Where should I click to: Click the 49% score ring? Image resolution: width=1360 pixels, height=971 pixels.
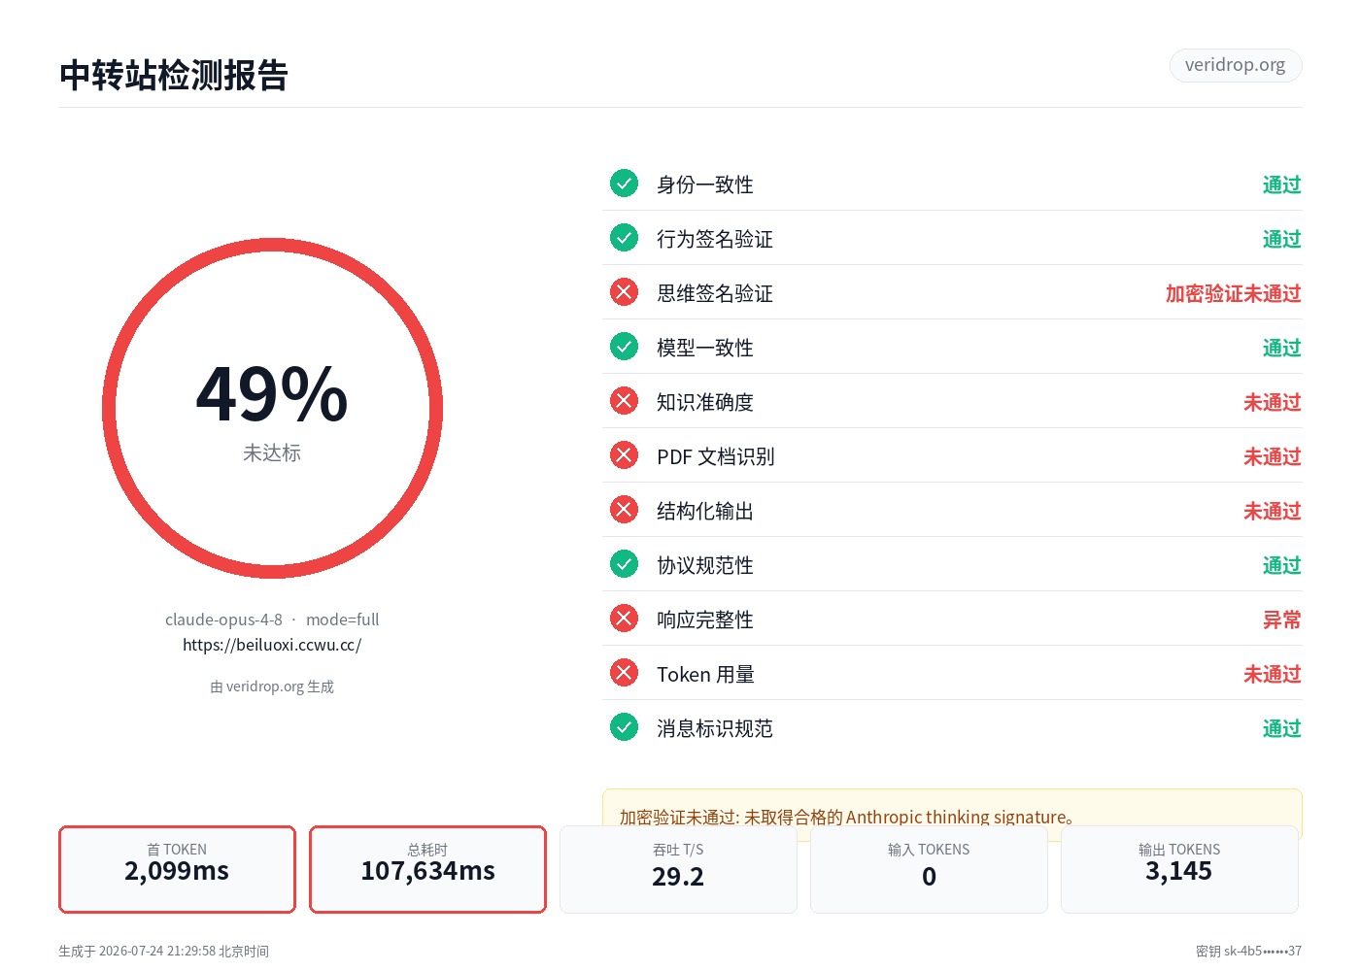[x=272, y=409]
